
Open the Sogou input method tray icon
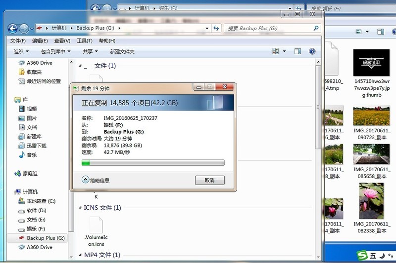point(363,256)
